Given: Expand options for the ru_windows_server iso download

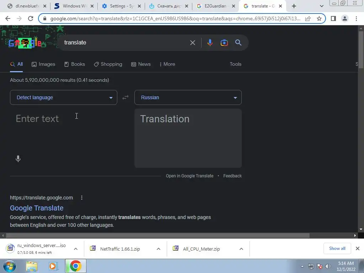Looking at the screenshot, I should 76,249.
